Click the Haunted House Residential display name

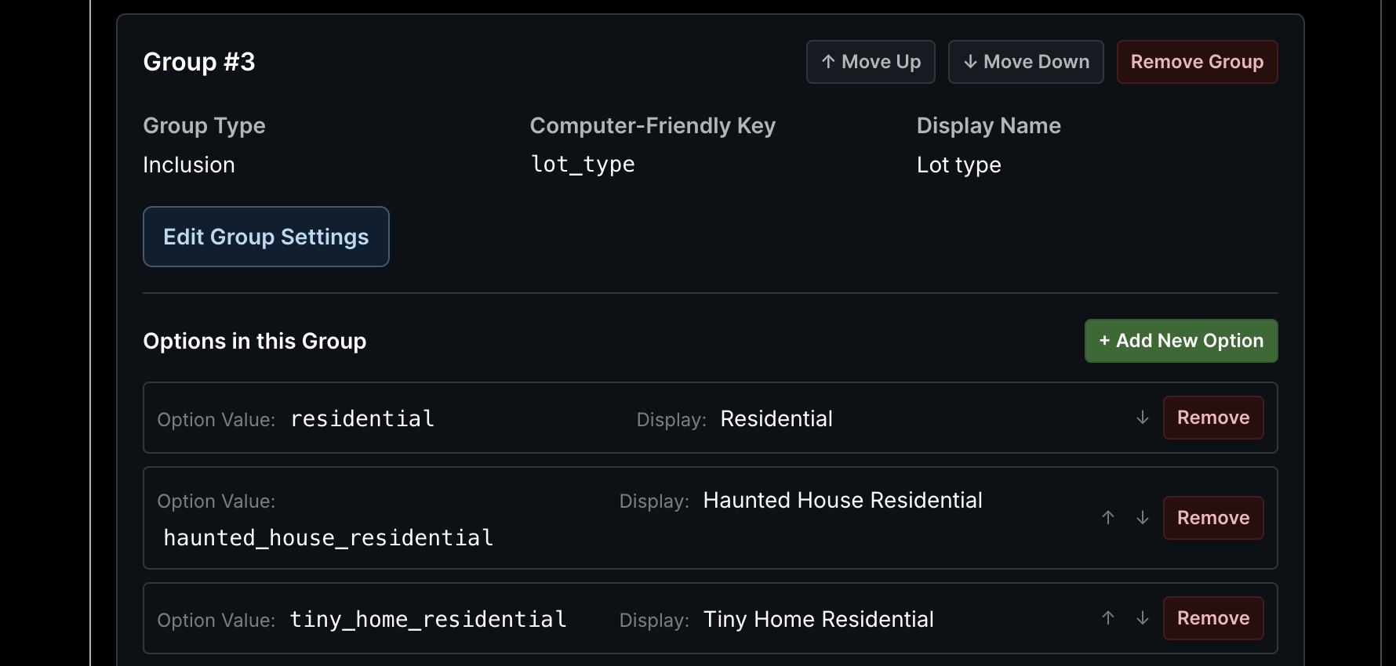842,500
